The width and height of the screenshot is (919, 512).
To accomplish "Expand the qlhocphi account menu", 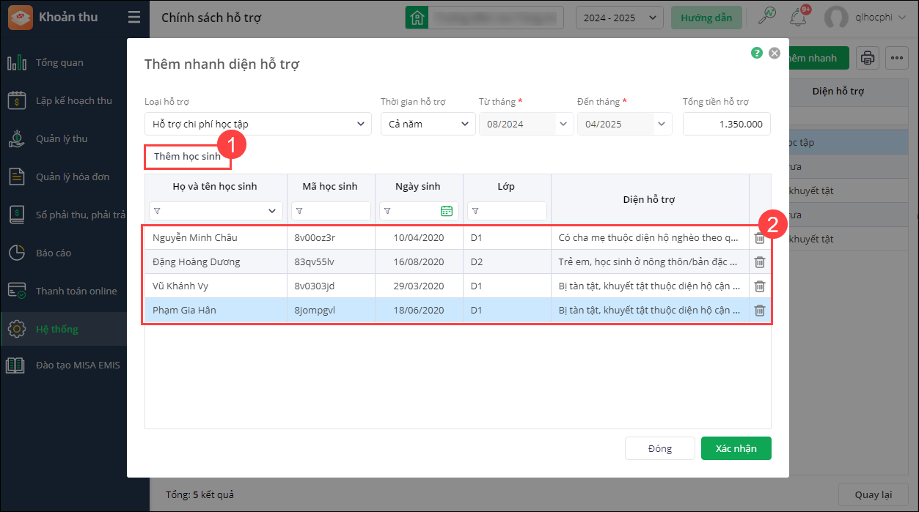I will tap(901, 18).
